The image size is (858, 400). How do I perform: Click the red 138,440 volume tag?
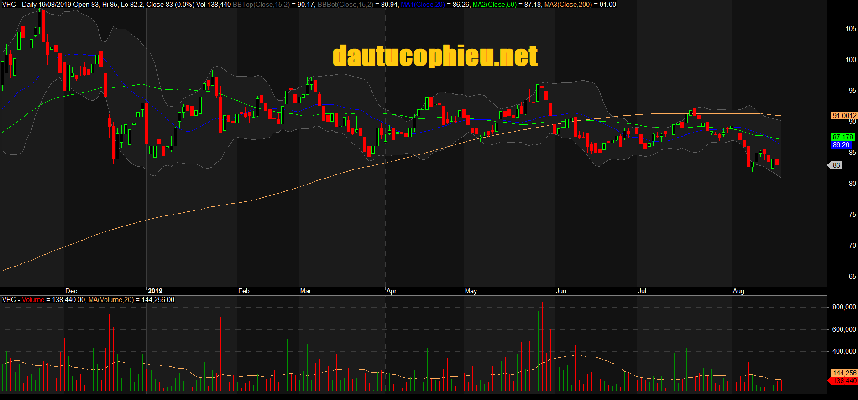coord(844,381)
